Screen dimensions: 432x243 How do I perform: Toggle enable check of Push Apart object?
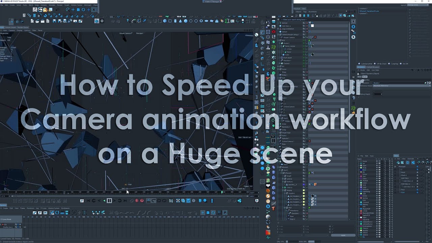pos(307,58)
